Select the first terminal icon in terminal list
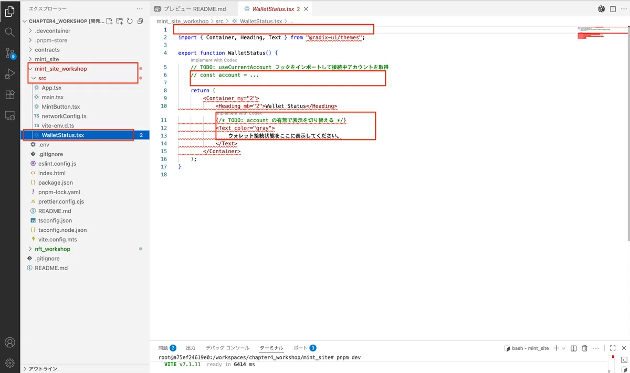 [623, 360]
